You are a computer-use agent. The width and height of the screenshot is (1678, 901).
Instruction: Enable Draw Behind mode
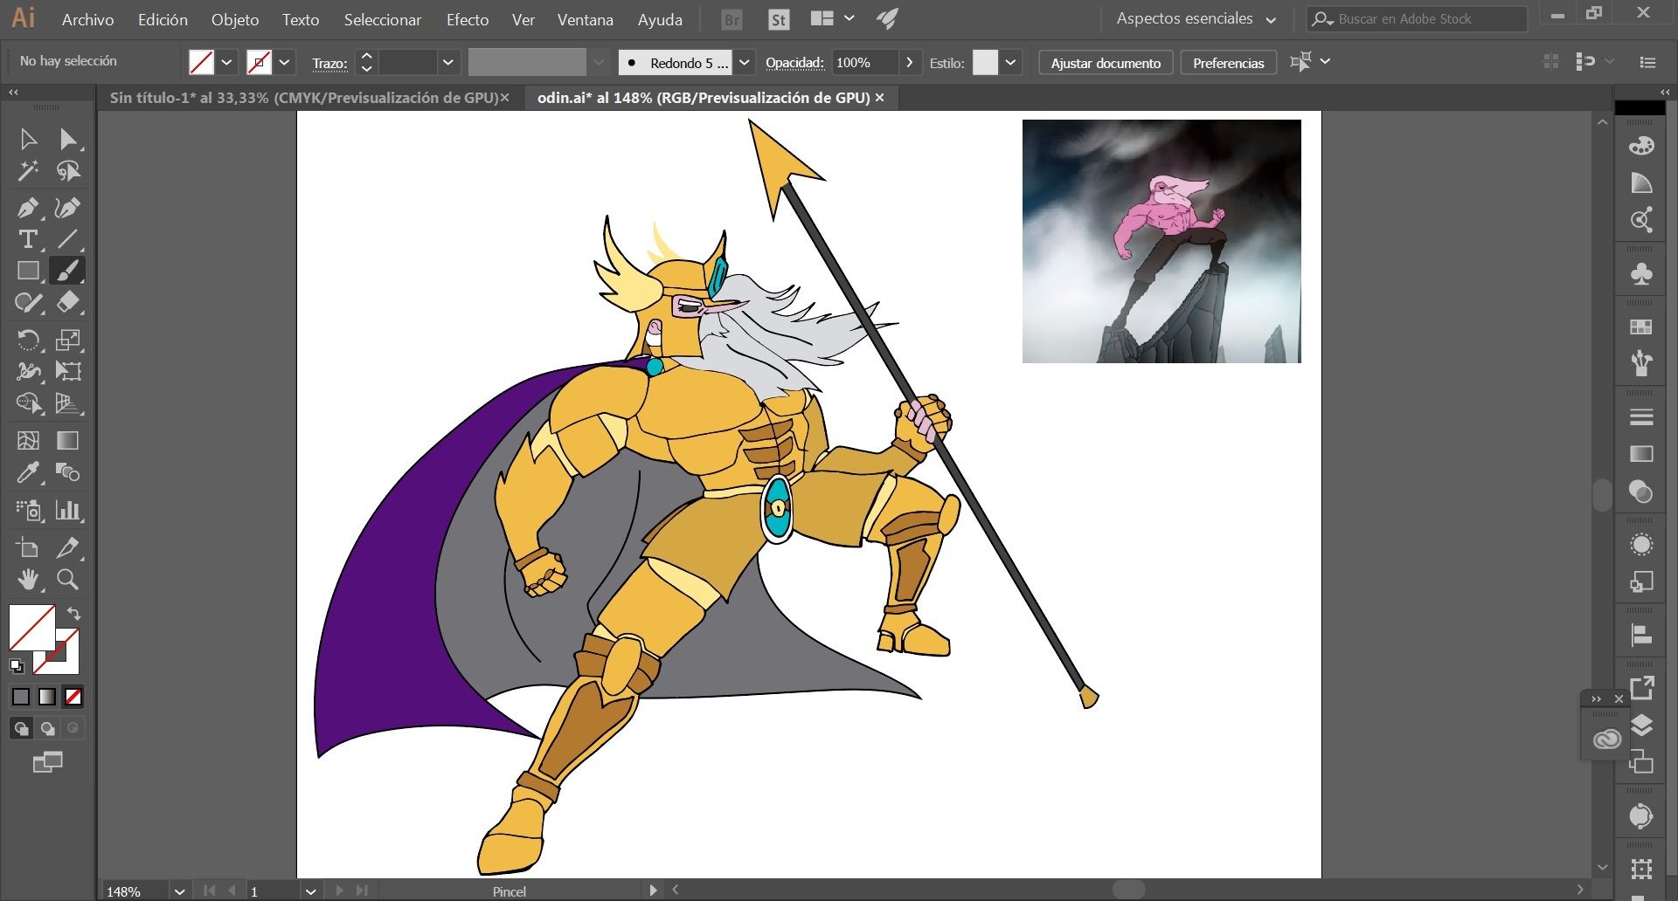tap(47, 728)
